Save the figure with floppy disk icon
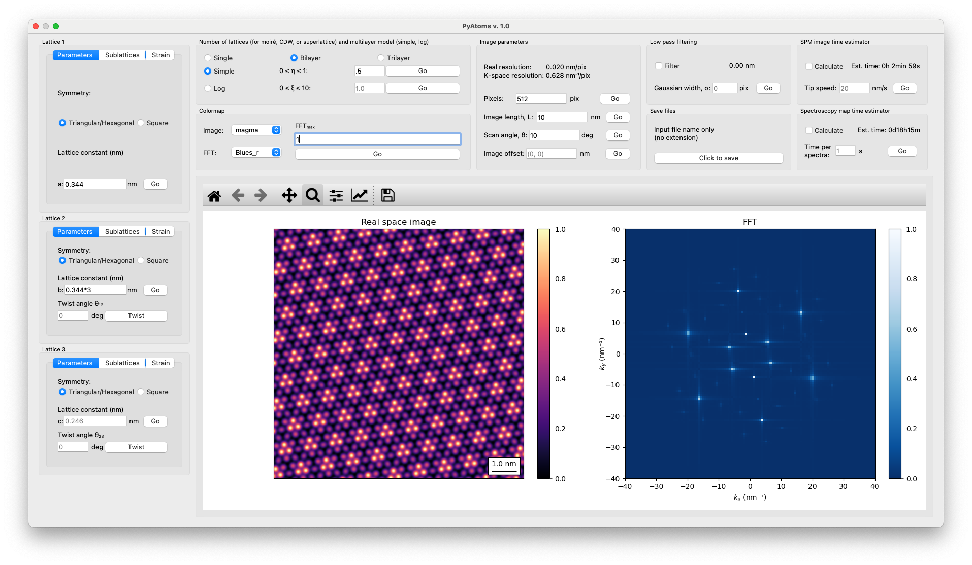 (x=388, y=195)
